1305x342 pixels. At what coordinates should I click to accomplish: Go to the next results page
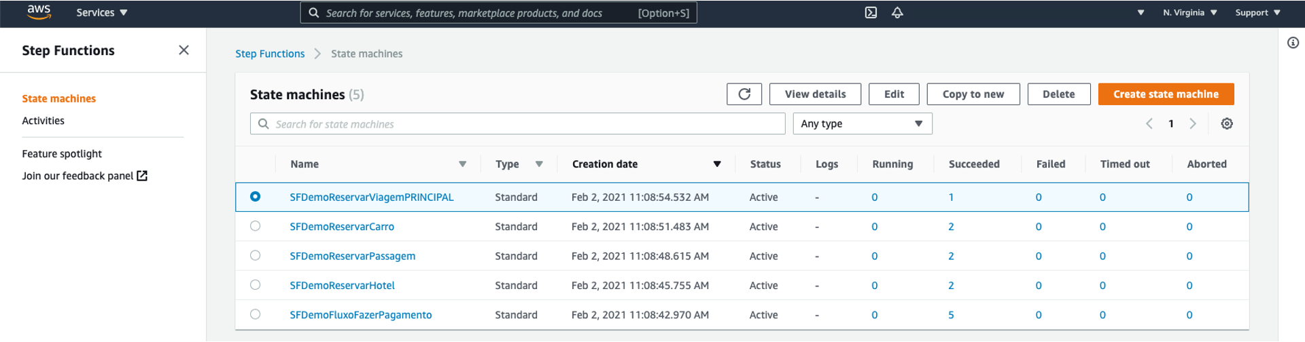pos(1193,123)
